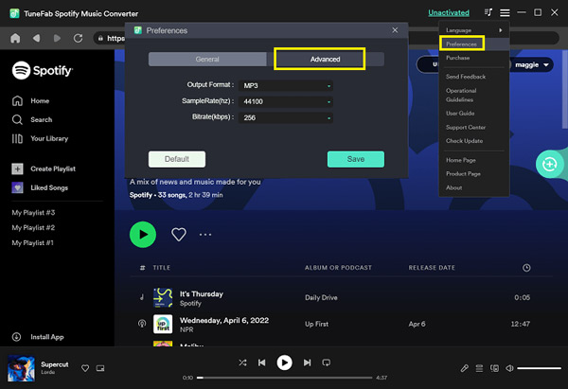
Task: Select Operational Guidelines in the menu
Action: [x=461, y=95]
